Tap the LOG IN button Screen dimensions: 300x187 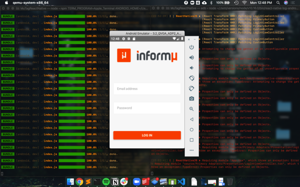(x=147, y=135)
